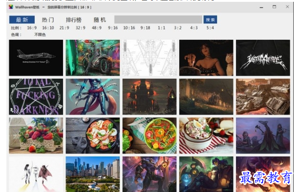Open the dim forest rider wallpaper
This screenshot has height=192, width=296.
tap(206, 96)
